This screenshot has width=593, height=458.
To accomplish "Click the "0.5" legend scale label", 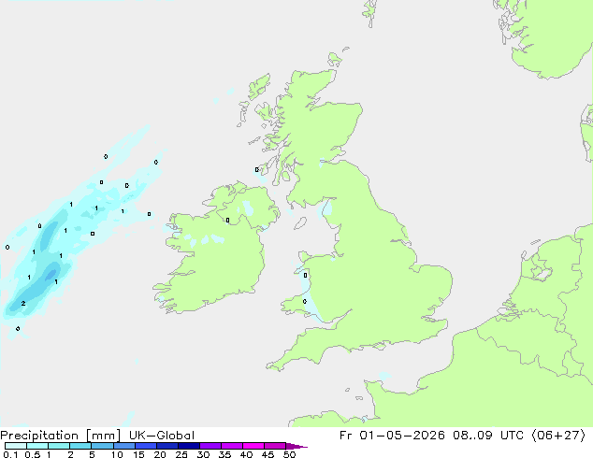I will point(32,454).
